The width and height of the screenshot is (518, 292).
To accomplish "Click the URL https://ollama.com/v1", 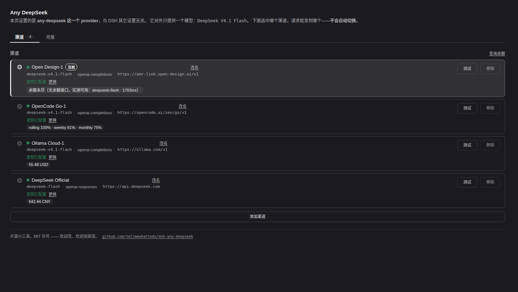I will [142, 150].
